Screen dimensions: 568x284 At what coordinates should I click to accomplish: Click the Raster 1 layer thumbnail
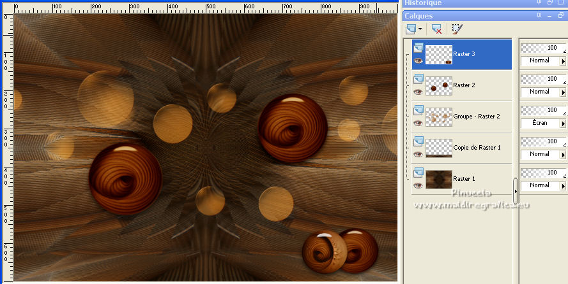(439, 180)
